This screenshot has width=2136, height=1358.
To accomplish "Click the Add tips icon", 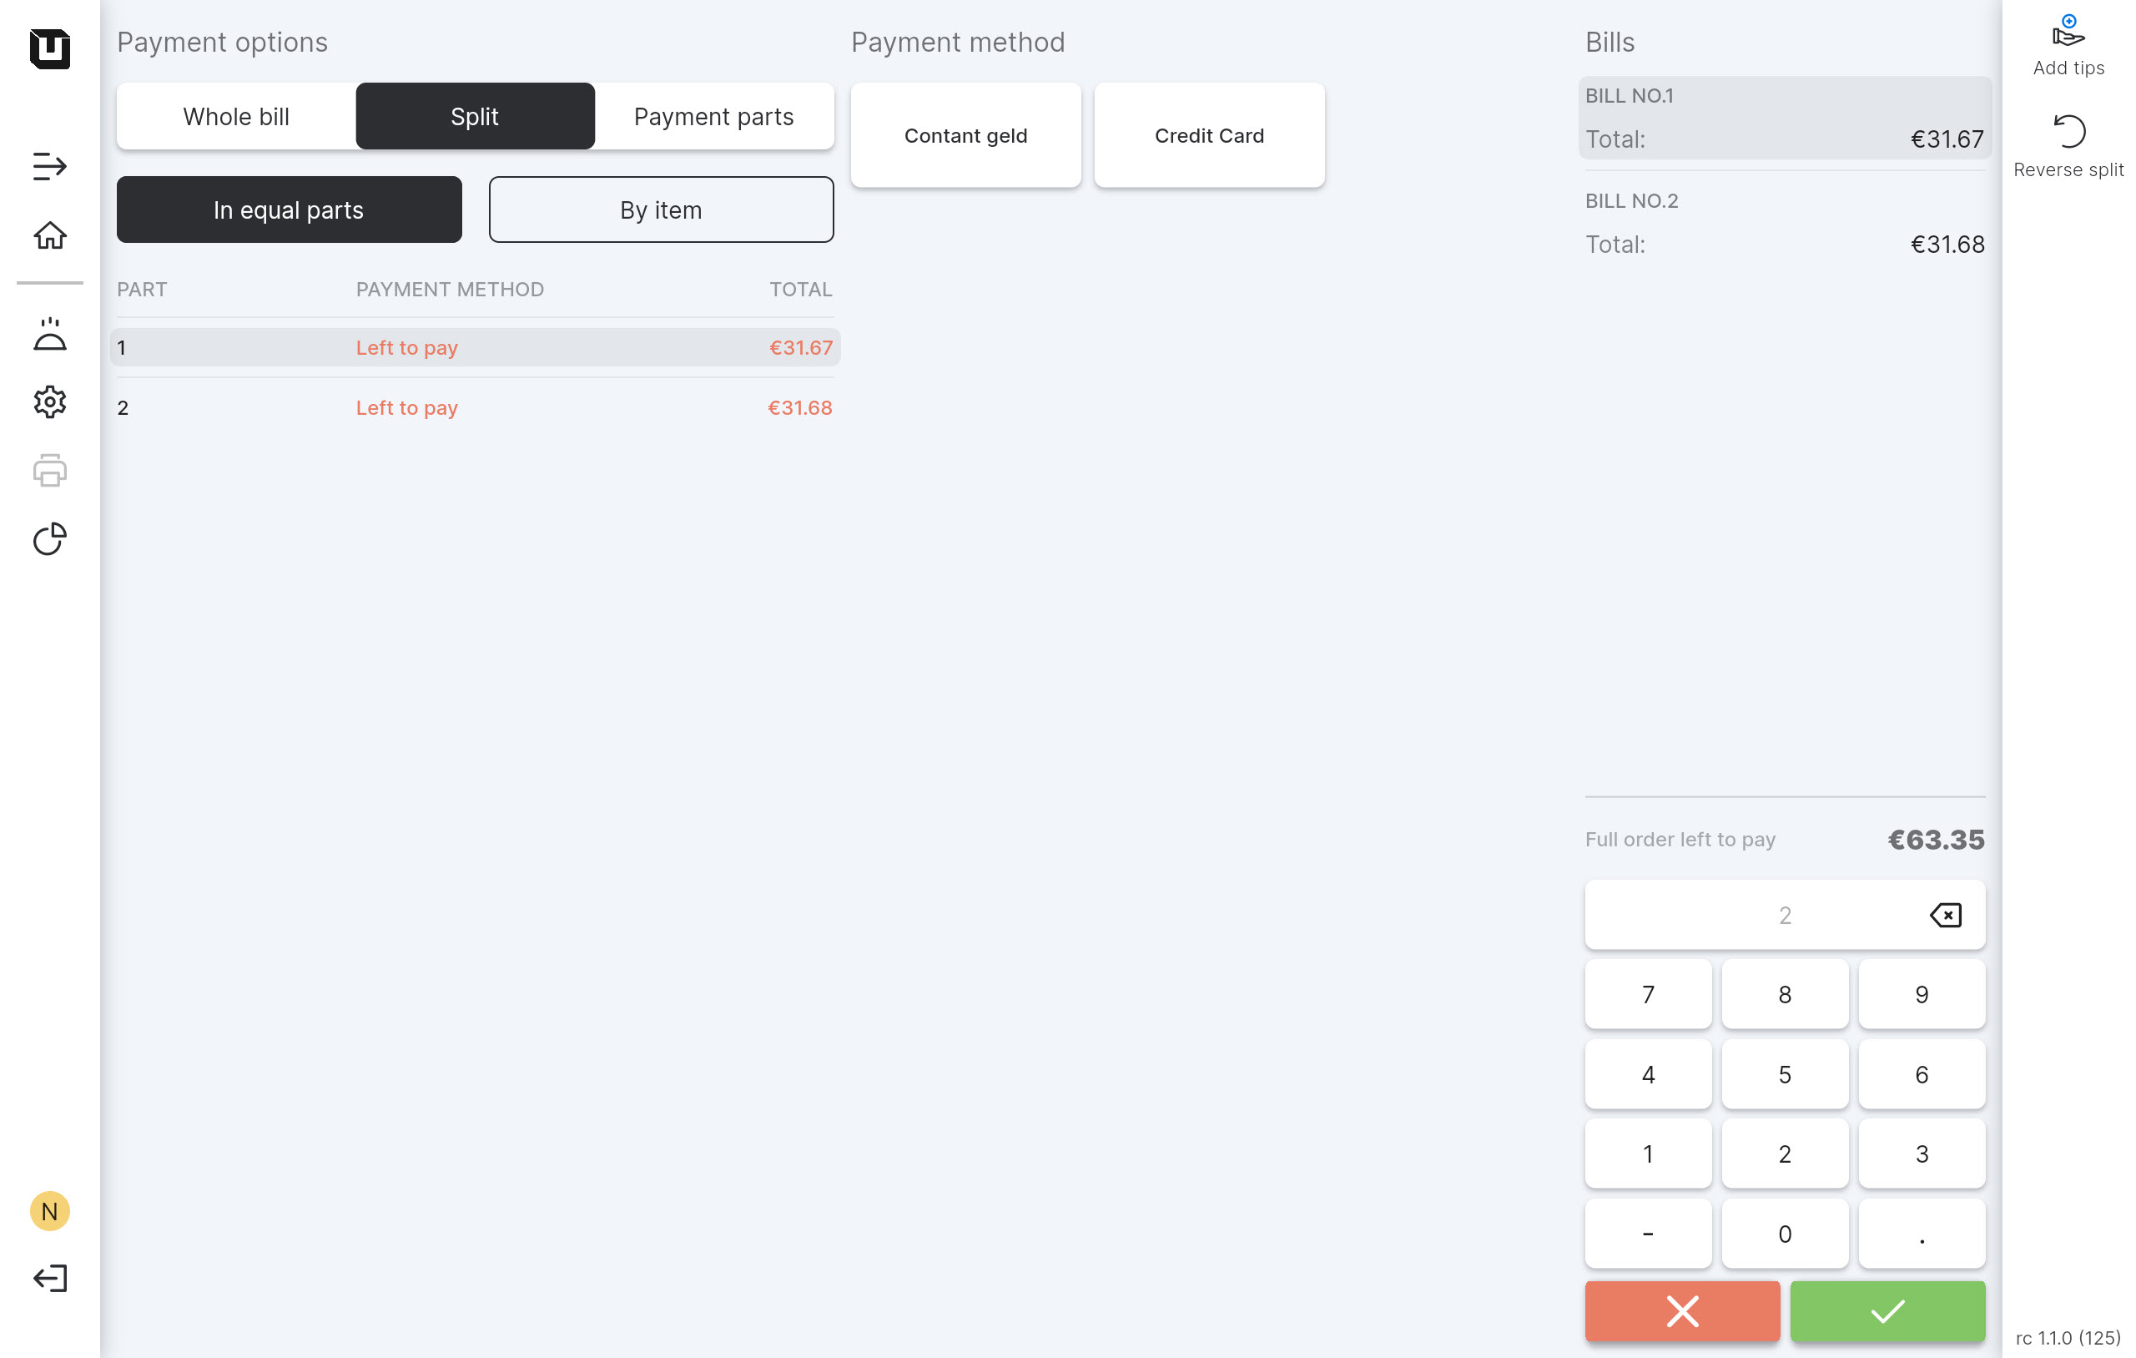I will tap(2068, 33).
